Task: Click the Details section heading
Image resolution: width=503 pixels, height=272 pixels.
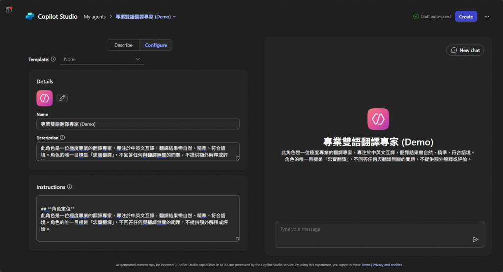Action: (45, 82)
